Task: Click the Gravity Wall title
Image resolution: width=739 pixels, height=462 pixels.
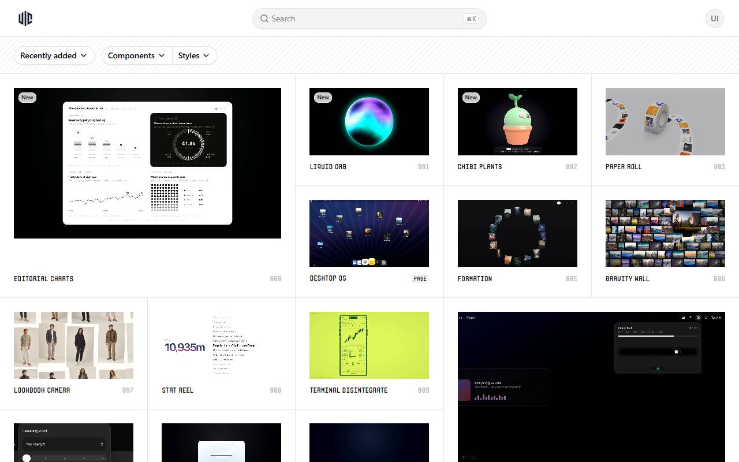Action: tap(628, 279)
